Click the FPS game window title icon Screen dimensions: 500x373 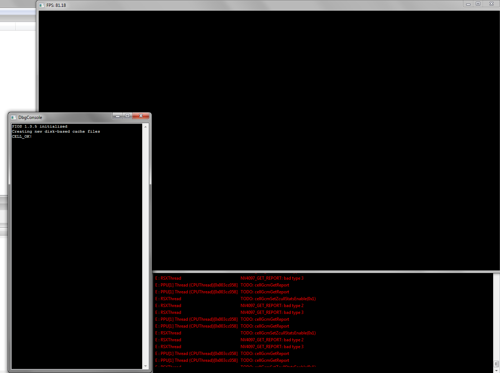click(42, 5)
